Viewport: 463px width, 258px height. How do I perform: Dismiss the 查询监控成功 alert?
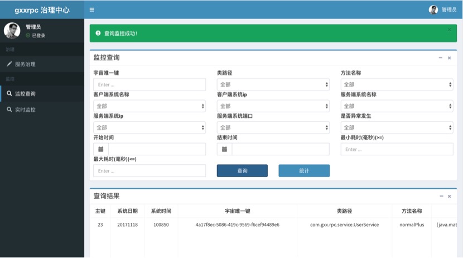pos(449,30)
